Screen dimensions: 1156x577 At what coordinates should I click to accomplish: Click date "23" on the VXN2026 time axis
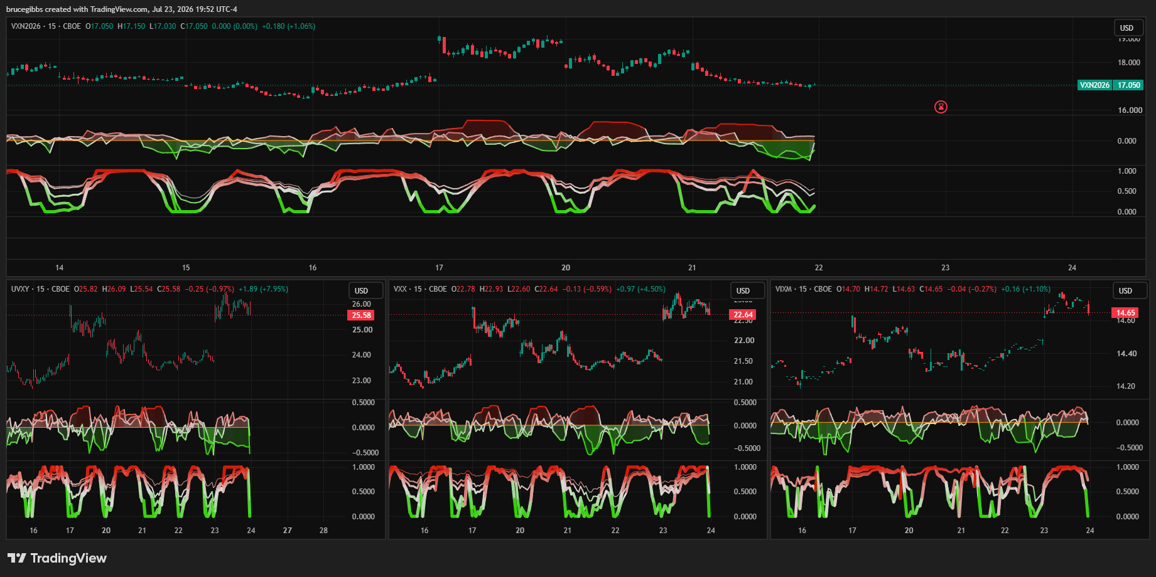coord(946,268)
